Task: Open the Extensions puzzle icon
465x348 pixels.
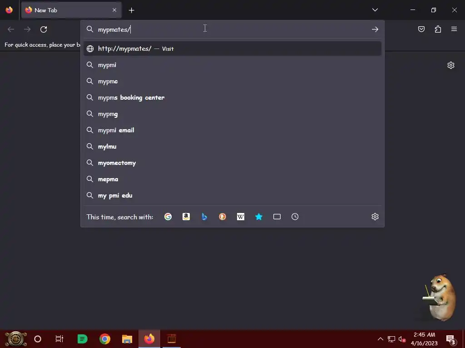Action: point(438,29)
